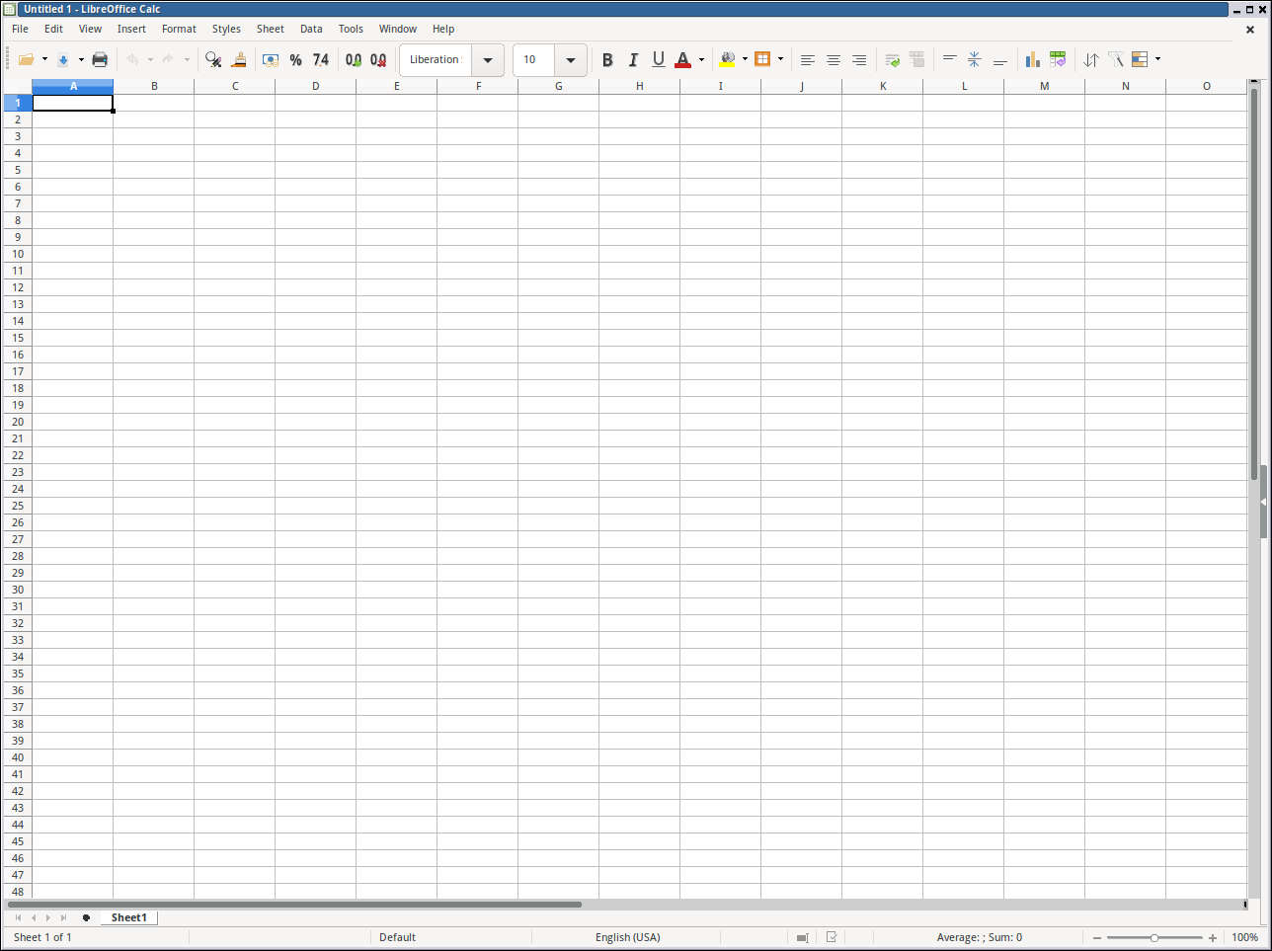Image resolution: width=1272 pixels, height=951 pixels.
Task: Click the 100% zoom level
Action: (x=1244, y=937)
